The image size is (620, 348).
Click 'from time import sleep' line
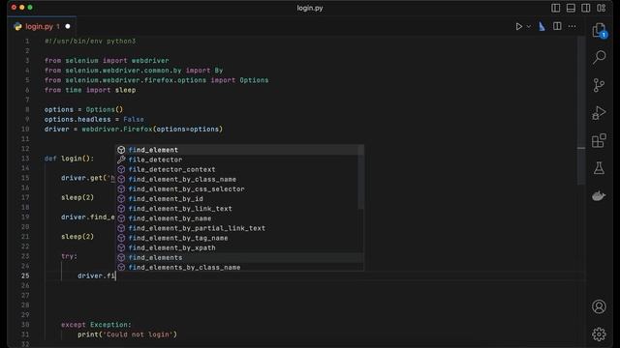[90, 90]
